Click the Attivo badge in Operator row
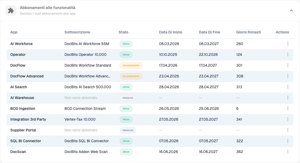The width and height of the screenshot is (300, 163). (x=126, y=55)
